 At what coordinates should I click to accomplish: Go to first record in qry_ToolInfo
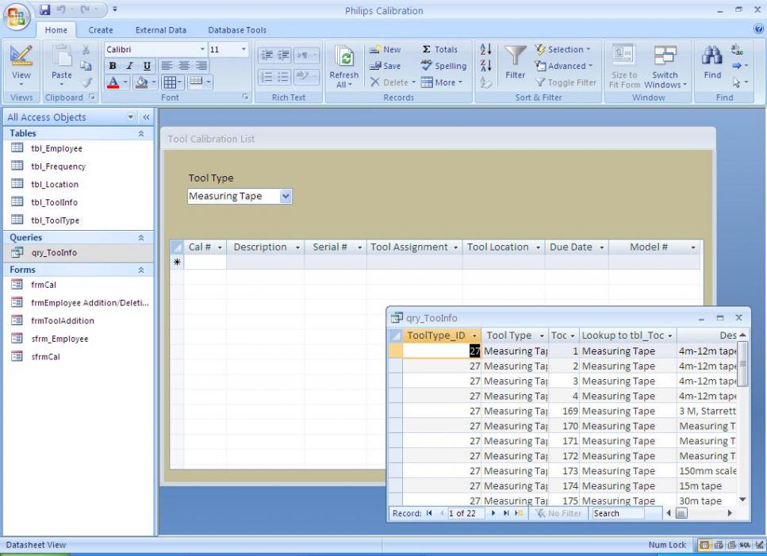click(429, 513)
